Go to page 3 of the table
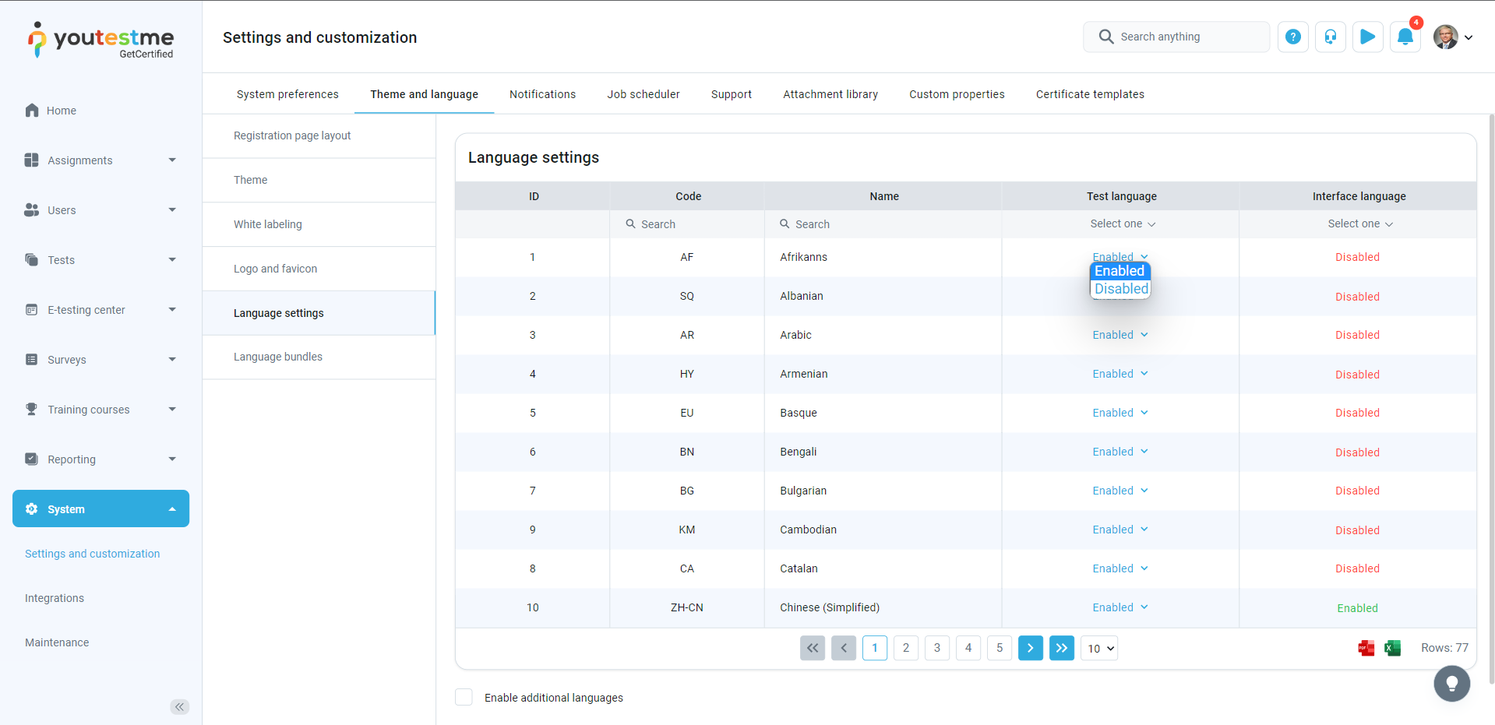 (936, 648)
